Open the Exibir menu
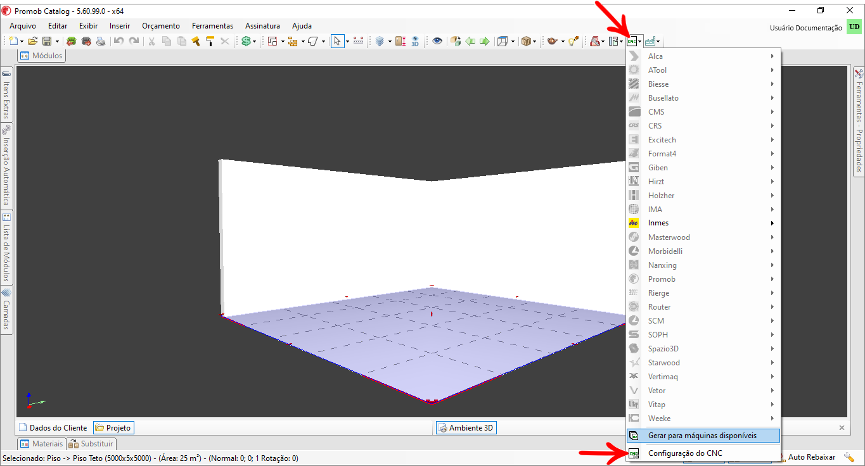Screen dimensions: 865x466 tap(89, 26)
